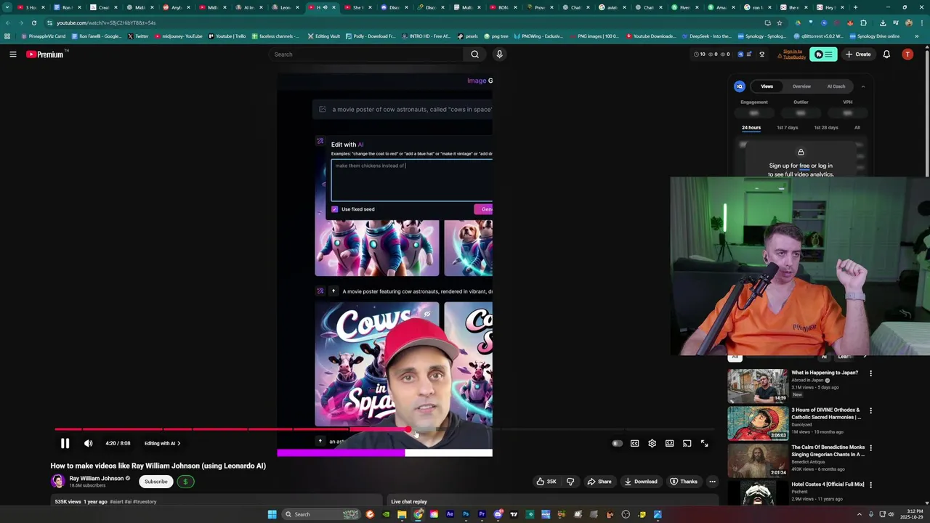Start voice search with microphone icon
Viewport: 930px width, 523px height.
click(x=499, y=54)
